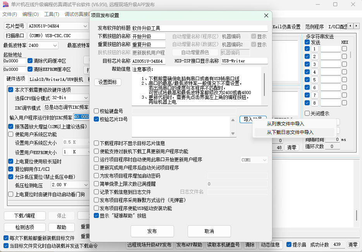Image resolution: width=362 pixels, height=252 pixels.
Task: Click the 帮助 button in main window
Action: coord(62,227)
